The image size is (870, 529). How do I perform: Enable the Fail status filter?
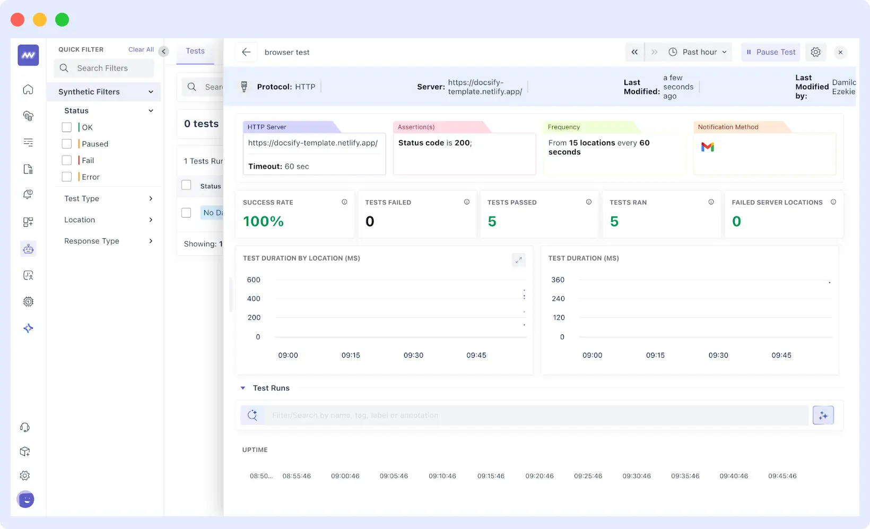click(66, 160)
